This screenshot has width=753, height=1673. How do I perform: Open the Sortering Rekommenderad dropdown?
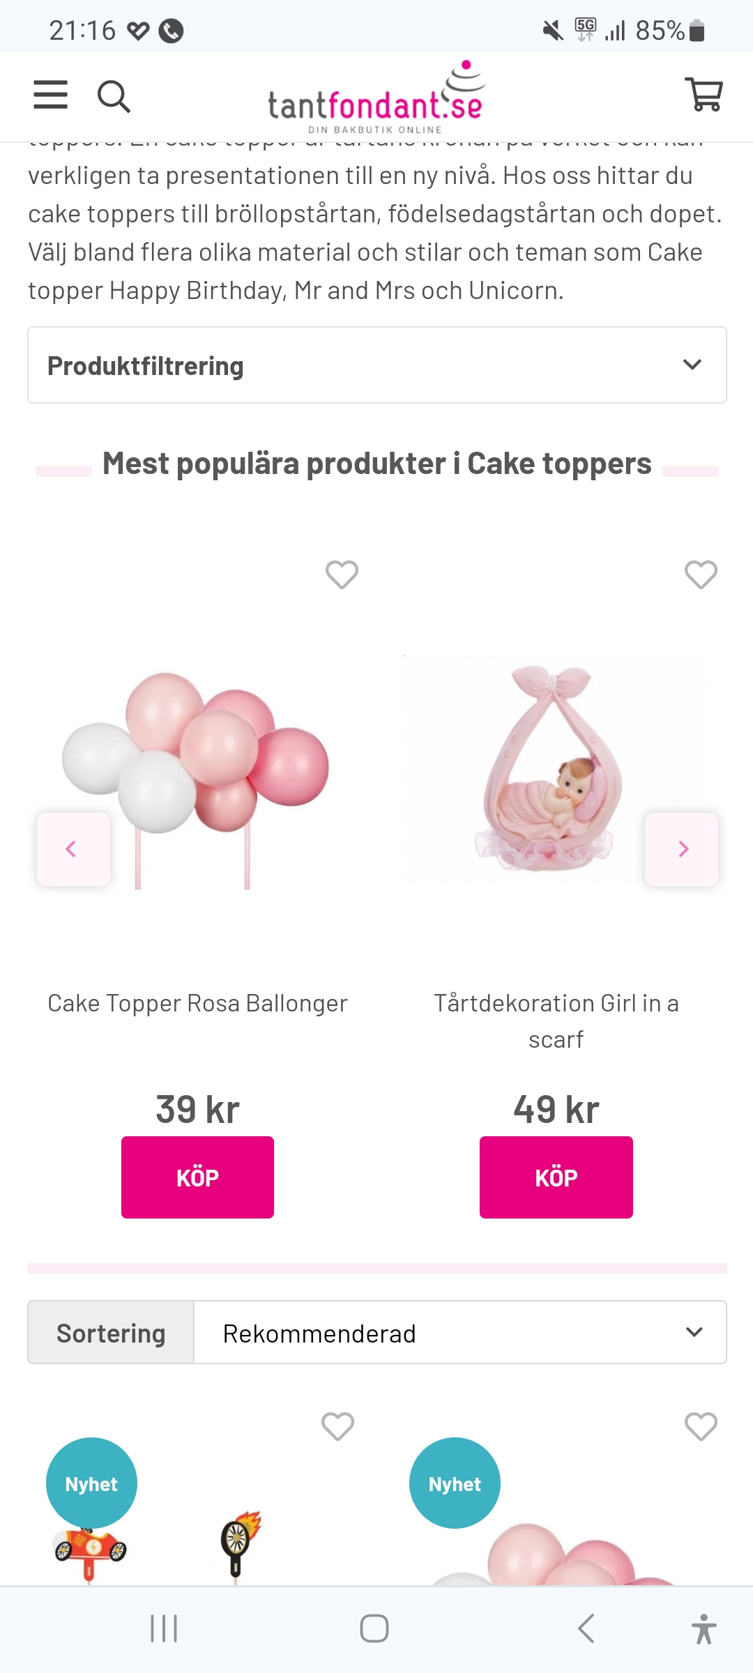[x=460, y=1332]
